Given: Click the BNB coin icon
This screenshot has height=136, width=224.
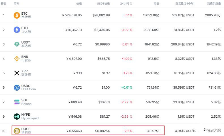Looking at the screenshot, I should click(17, 59).
